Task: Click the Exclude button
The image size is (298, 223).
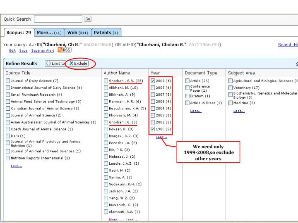Action: 78,64
